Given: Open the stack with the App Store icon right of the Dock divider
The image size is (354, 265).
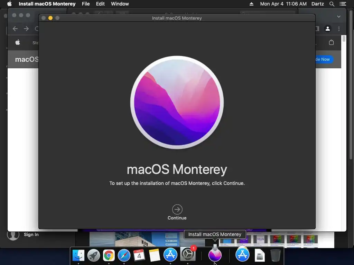Looking at the screenshot, I should [242, 255].
